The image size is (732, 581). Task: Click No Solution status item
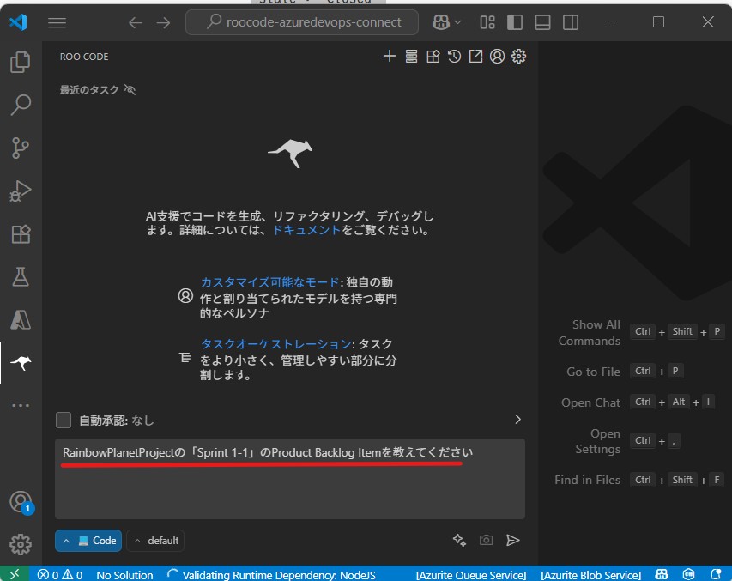pos(124,574)
